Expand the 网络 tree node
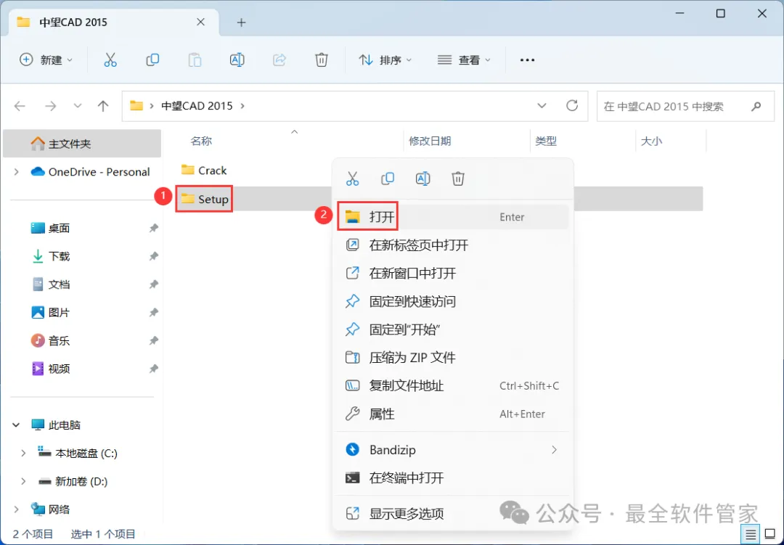Viewport: 784px width, 545px height. click(x=16, y=509)
